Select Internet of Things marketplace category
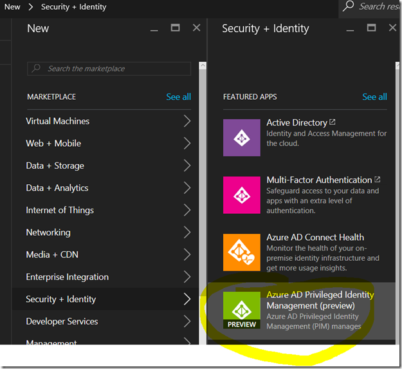Screen dimensions: 402x369 point(60,210)
